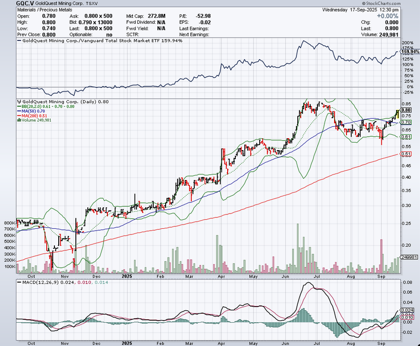The width and height of the screenshot is (420, 346).
Task: Click the green Bollinger Bands legend line marker
Action: [19, 107]
